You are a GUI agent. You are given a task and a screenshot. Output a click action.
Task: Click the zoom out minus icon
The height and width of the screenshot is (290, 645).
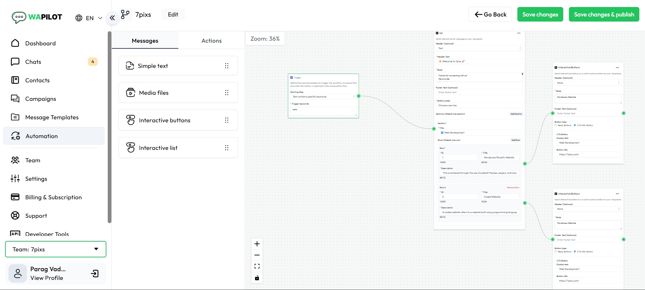(x=257, y=255)
